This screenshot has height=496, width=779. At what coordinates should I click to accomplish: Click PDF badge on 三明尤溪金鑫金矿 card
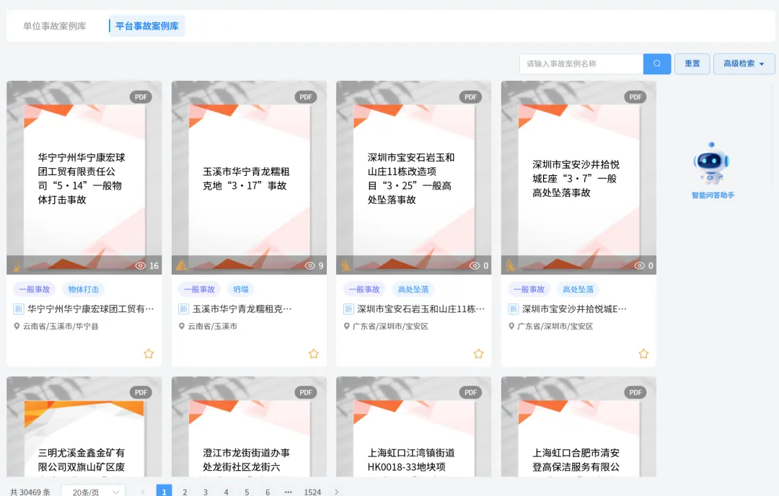(141, 392)
